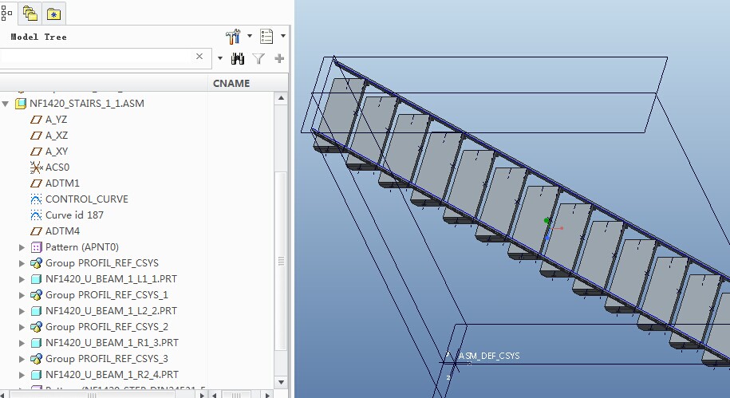Screen dimensions: 730x398
Task: Open dropdown arrow beside tree columns icon
Action: coord(282,35)
